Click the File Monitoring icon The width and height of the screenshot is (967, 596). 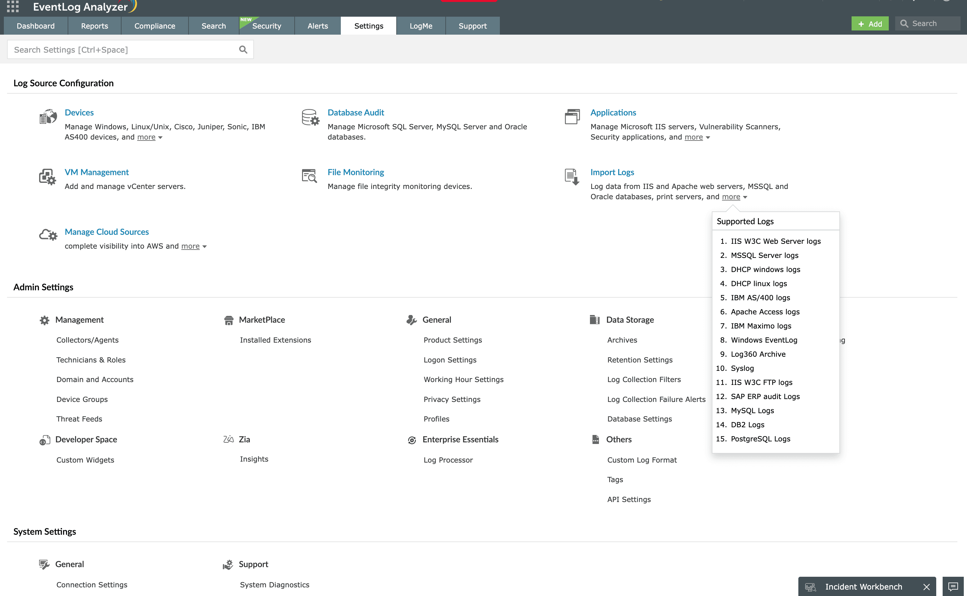click(310, 176)
